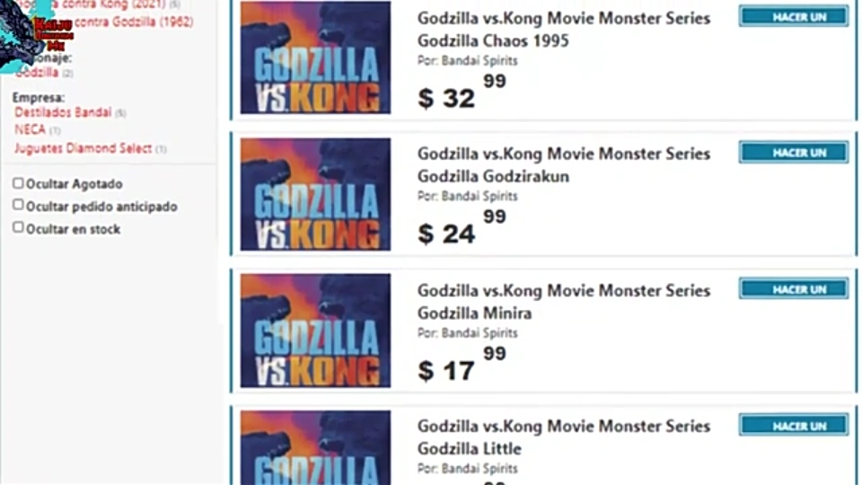Click Hacer Un button for Godzilla Little
The width and height of the screenshot is (862, 485).
coord(794,426)
